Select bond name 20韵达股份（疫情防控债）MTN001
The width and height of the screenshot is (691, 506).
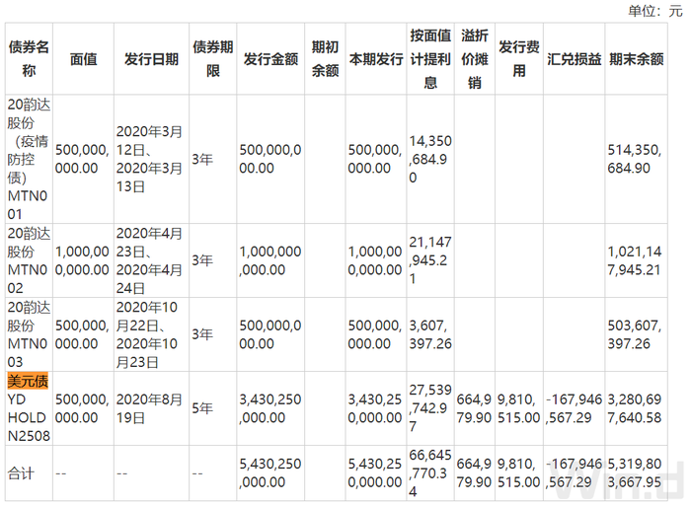tap(29, 159)
